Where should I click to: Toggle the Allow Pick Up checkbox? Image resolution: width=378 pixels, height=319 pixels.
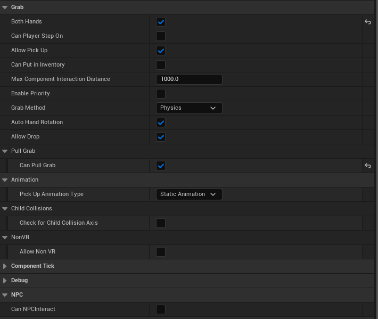[x=161, y=51]
